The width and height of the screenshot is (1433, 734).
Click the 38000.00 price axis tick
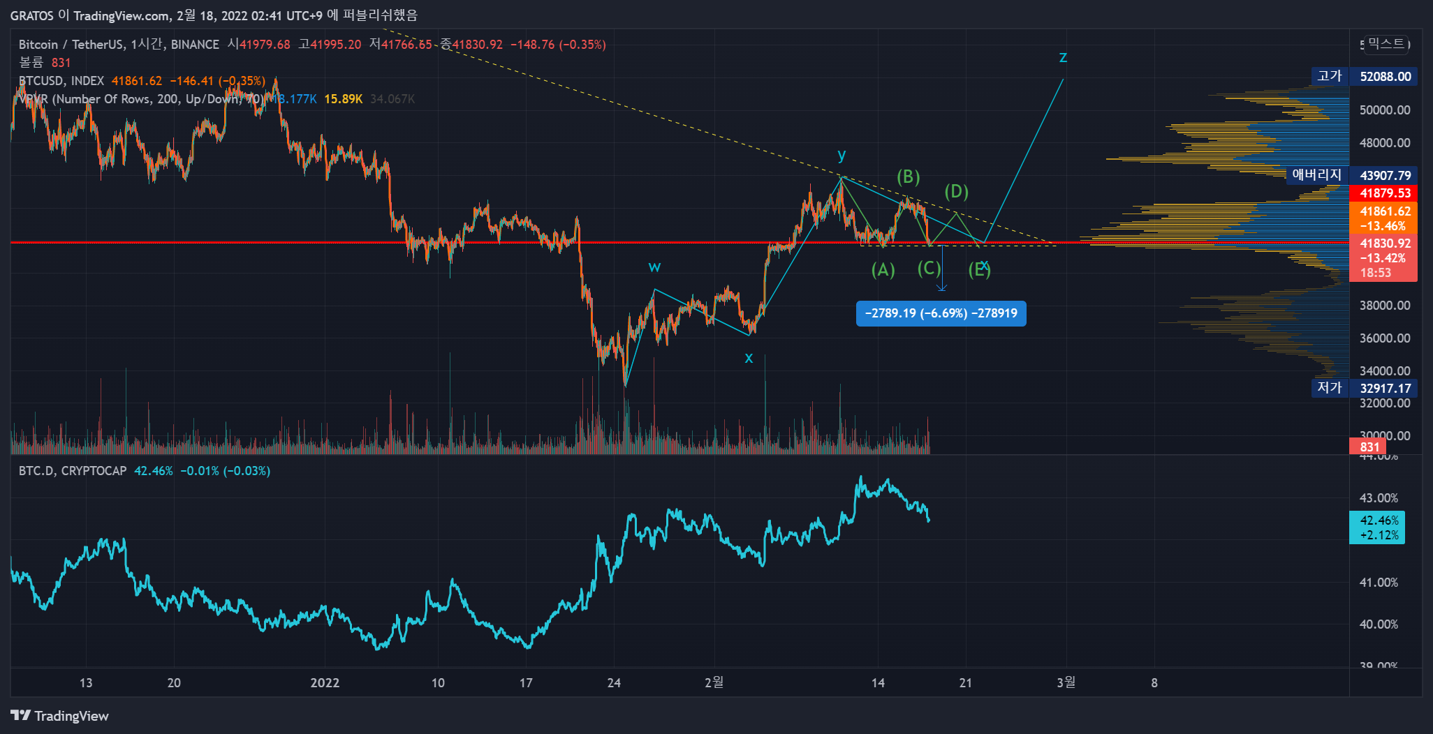[1385, 306]
